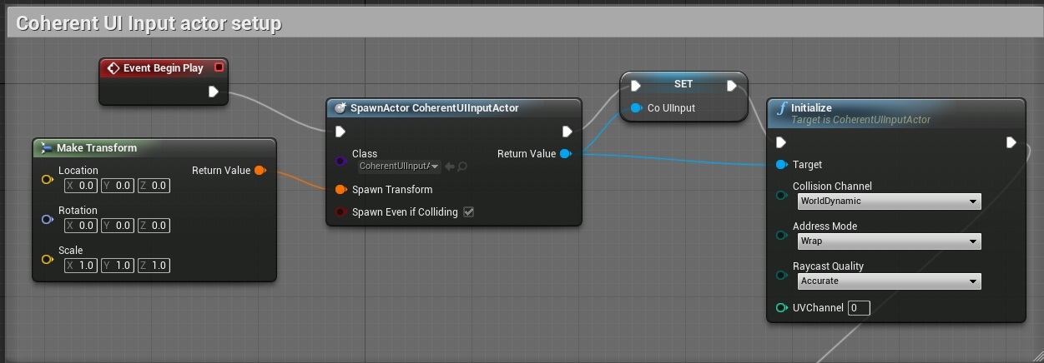1044x363 pixels.
Task: Click the Initialize node output exec pin
Action: click(x=1011, y=142)
